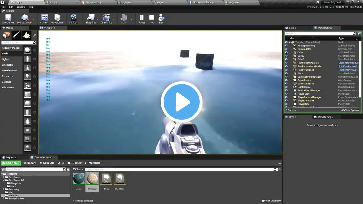Select the Place mode icon

[x=6, y=35]
